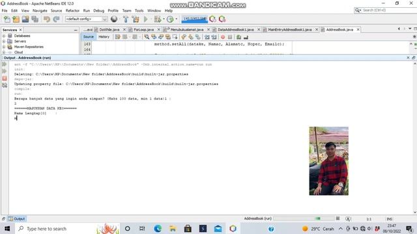This screenshot has width=417, height=234.
Task: Close the AddressBook.java tab
Action: pyautogui.click(x=358, y=30)
